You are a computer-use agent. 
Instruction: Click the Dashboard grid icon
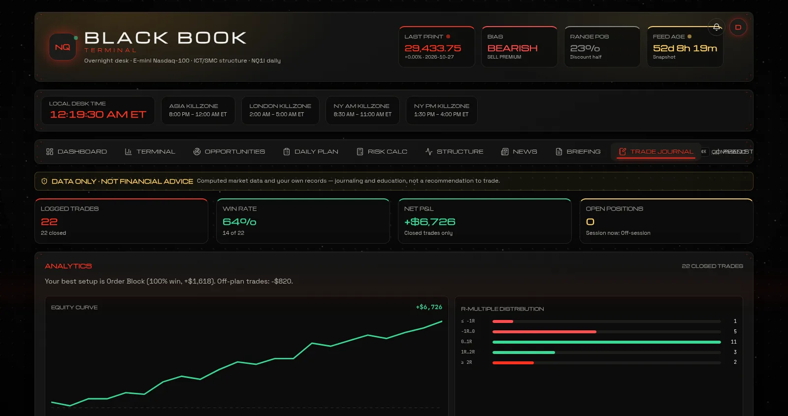pos(50,152)
